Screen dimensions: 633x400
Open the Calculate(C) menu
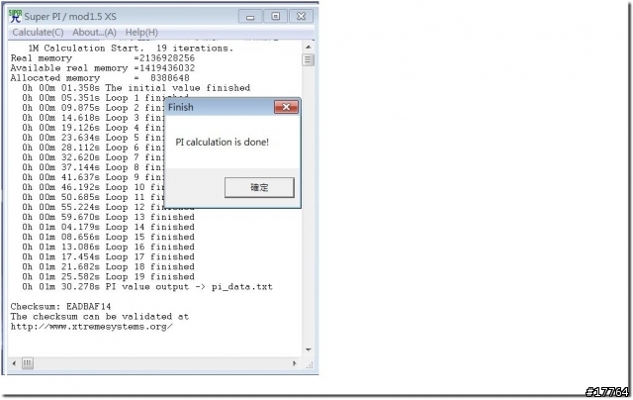(x=38, y=33)
